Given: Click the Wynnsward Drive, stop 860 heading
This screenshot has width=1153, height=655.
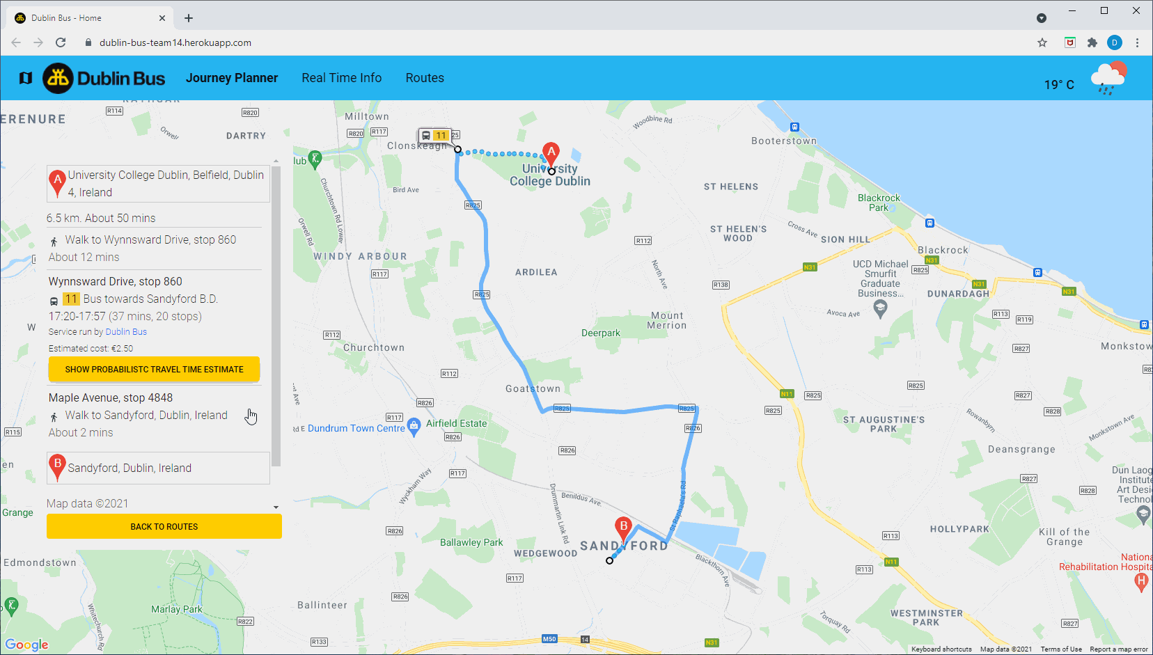Looking at the screenshot, I should click(116, 281).
